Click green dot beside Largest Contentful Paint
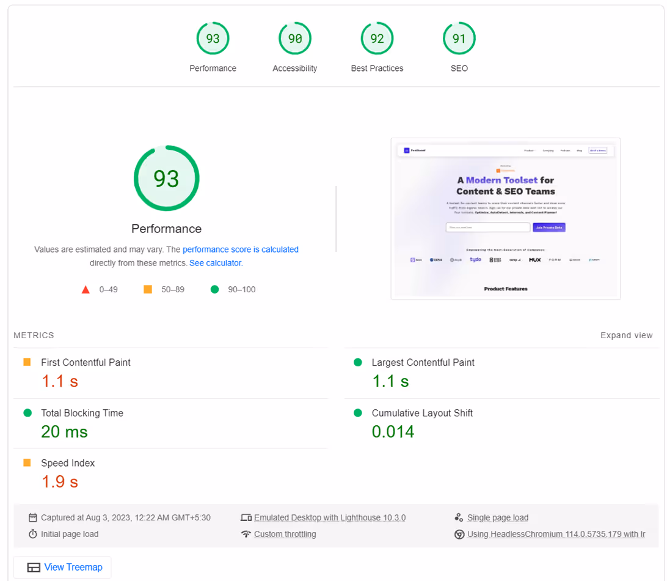 coord(358,362)
